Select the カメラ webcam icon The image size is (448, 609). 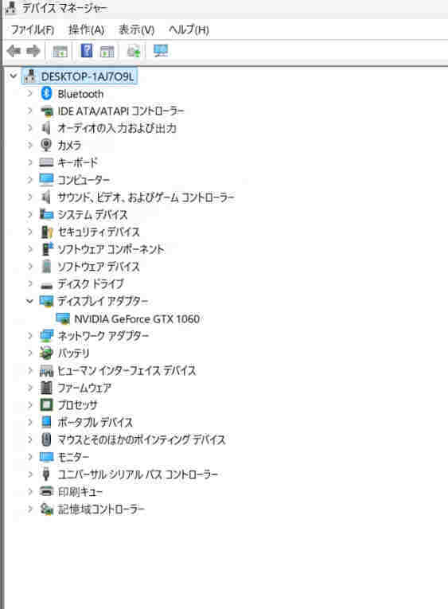tap(46, 145)
